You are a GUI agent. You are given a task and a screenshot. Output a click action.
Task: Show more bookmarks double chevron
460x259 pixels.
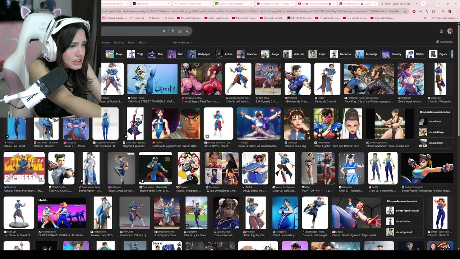click(425, 18)
